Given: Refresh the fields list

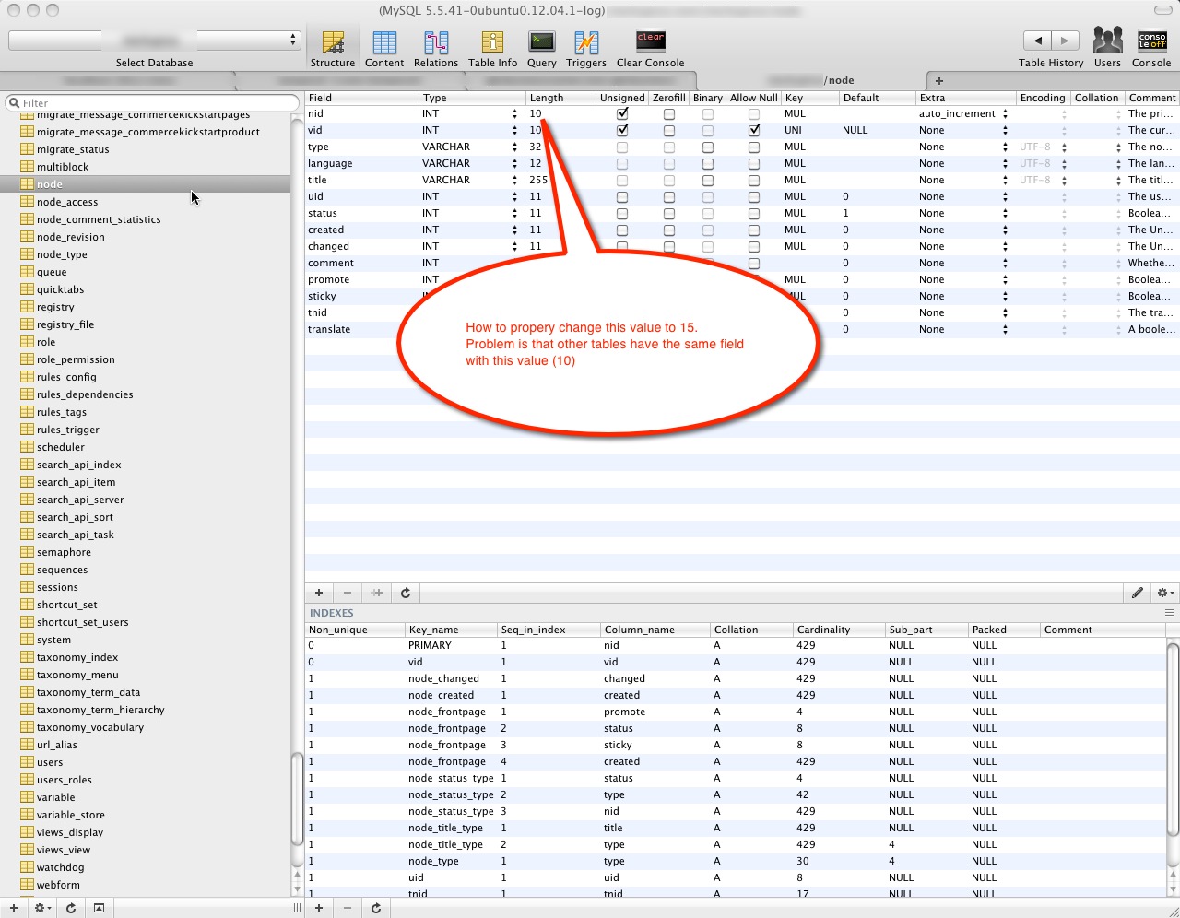Looking at the screenshot, I should pyautogui.click(x=406, y=593).
